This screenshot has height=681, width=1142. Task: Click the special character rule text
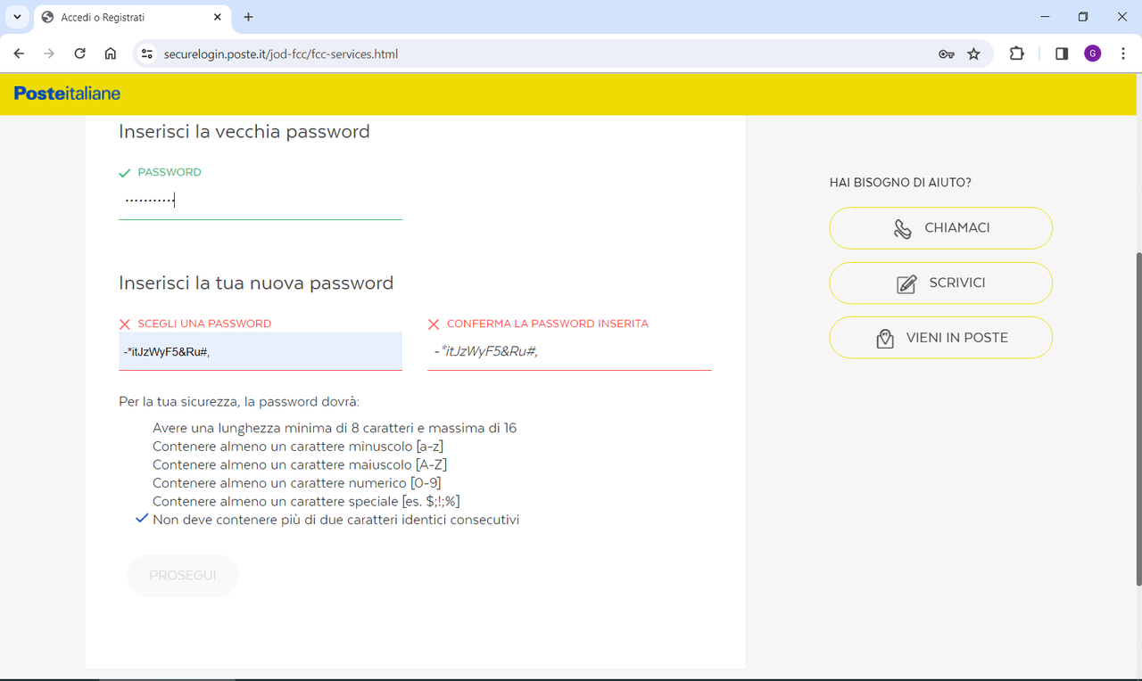tap(306, 501)
